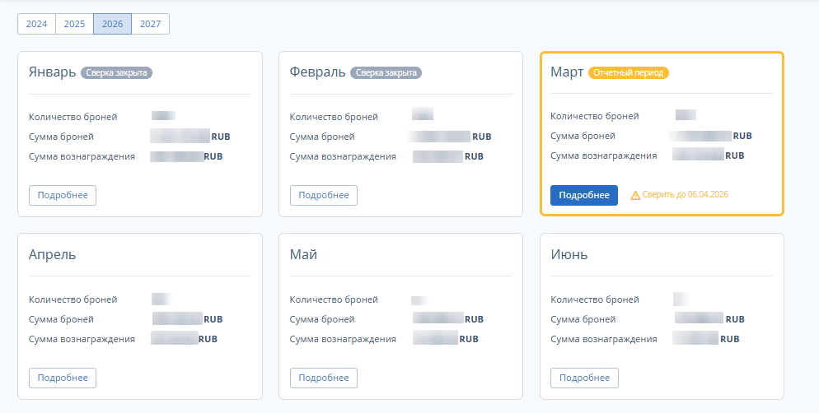The image size is (819, 413).
Task: Open Подробнее for Январь
Action: tap(63, 195)
